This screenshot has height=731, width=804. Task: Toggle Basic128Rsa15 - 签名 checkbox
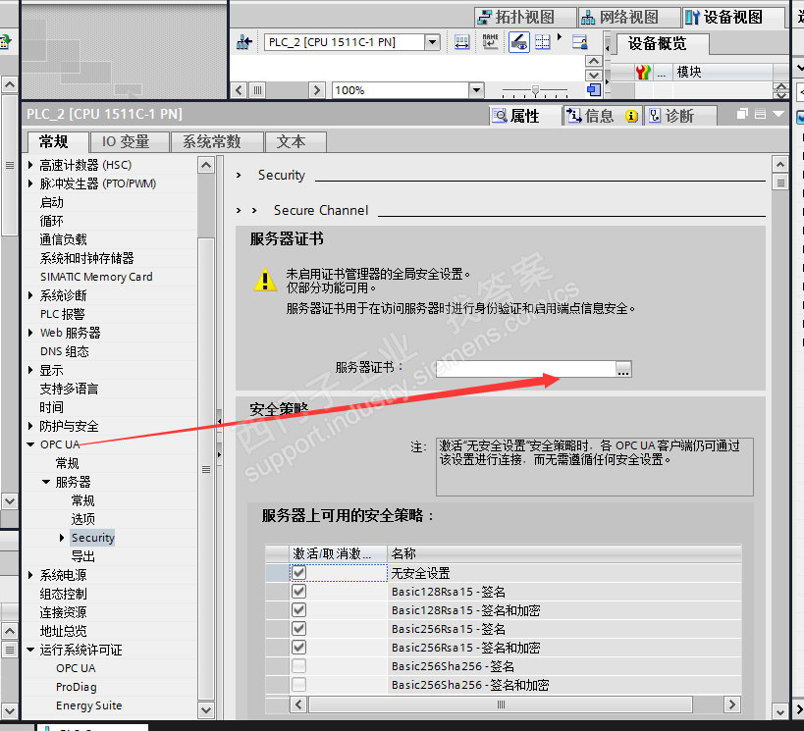(x=299, y=591)
